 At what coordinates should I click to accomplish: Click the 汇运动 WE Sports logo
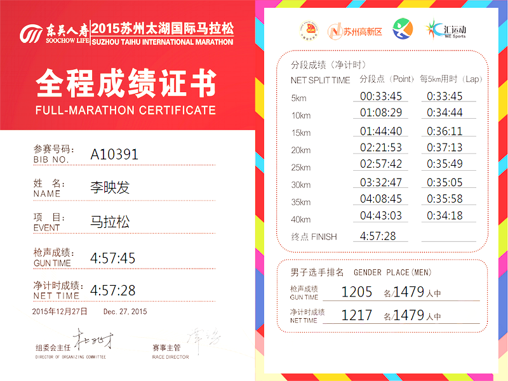pos(446,30)
